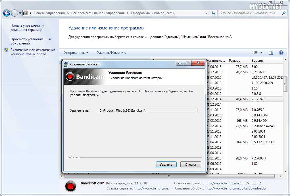Select Все элементы панели управления breadcrumb
The image size is (290, 196).
98,13
